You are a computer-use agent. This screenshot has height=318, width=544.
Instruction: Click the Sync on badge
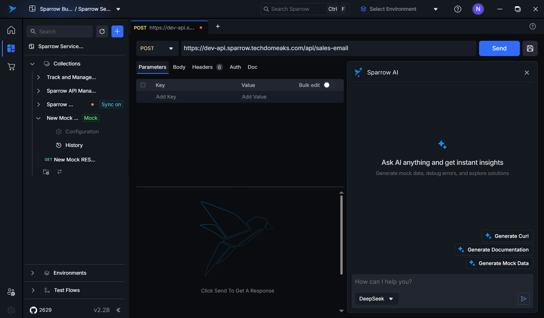click(x=111, y=104)
